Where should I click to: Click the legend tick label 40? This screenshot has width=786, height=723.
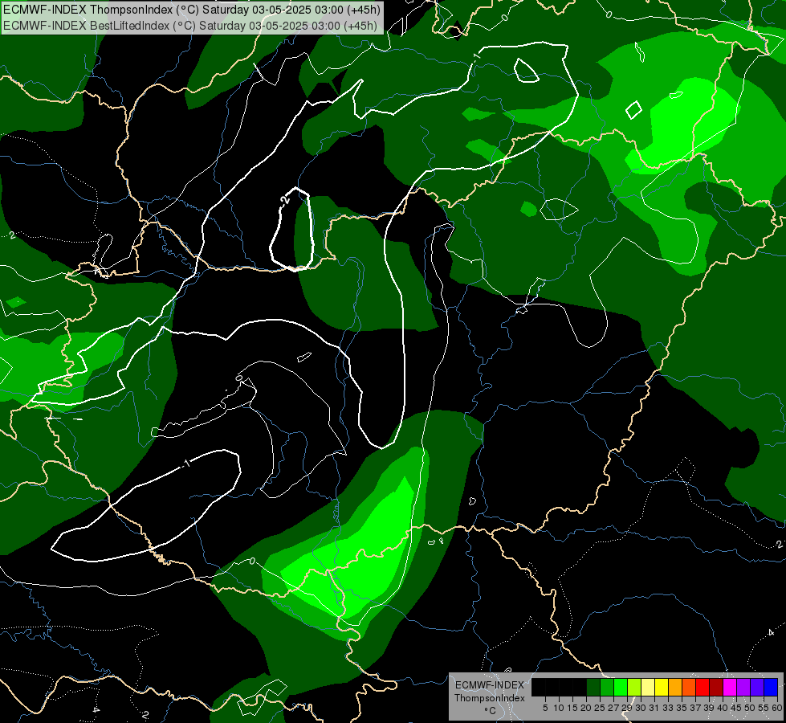pyautogui.click(x=723, y=708)
